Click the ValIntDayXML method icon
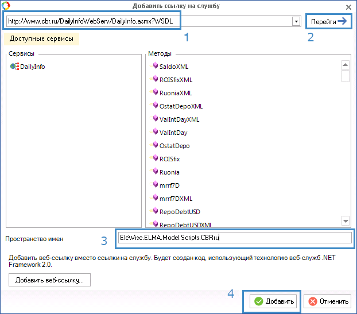The height and width of the screenshot is (314, 357). click(155, 119)
